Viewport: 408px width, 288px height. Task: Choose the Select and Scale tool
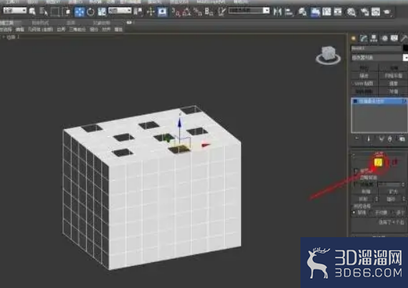[x=102, y=11]
